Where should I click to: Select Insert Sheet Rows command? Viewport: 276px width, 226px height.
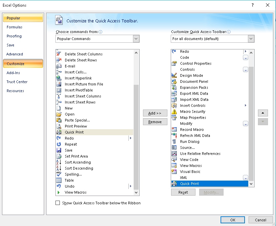95,102
